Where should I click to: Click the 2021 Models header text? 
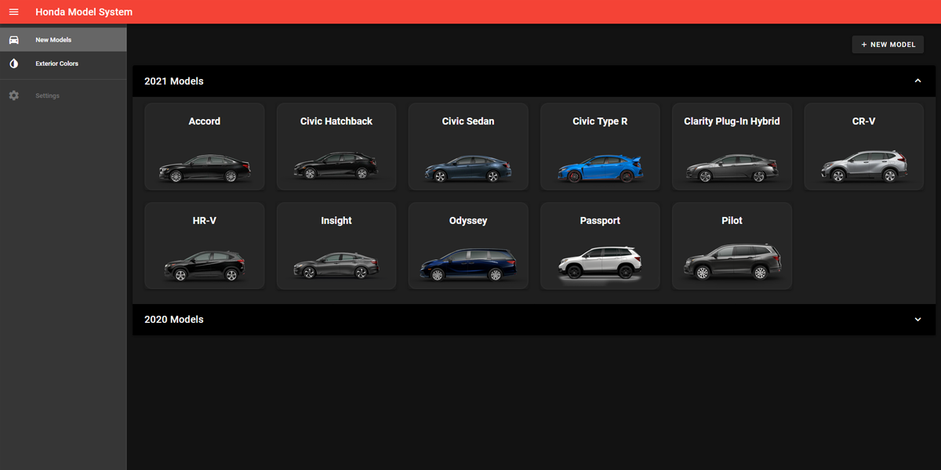tap(174, 81)
